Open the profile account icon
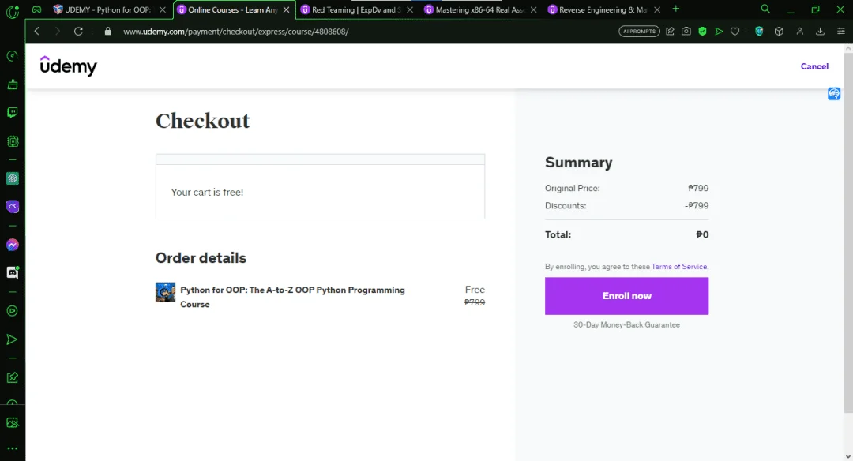853x461 pixels. click(x=799, y=32)
